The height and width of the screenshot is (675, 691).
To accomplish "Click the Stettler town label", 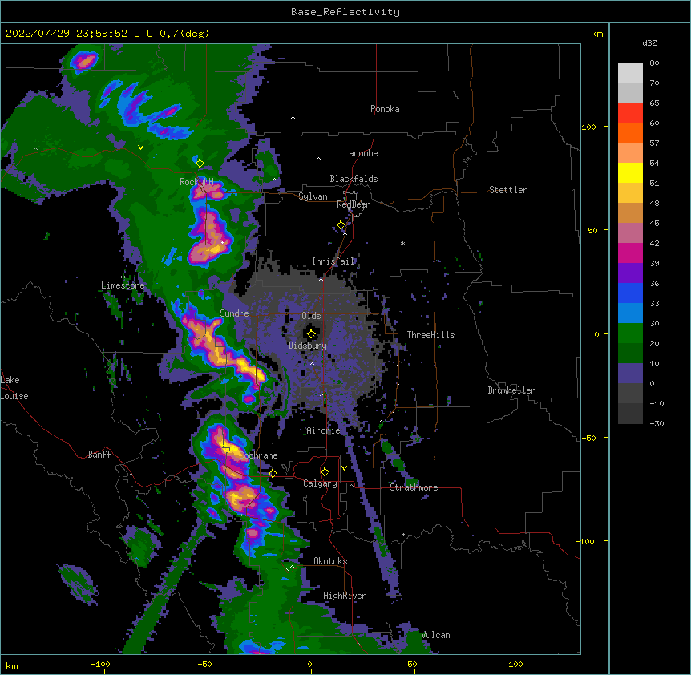I will pyautogui.click(x=508, y=190).
